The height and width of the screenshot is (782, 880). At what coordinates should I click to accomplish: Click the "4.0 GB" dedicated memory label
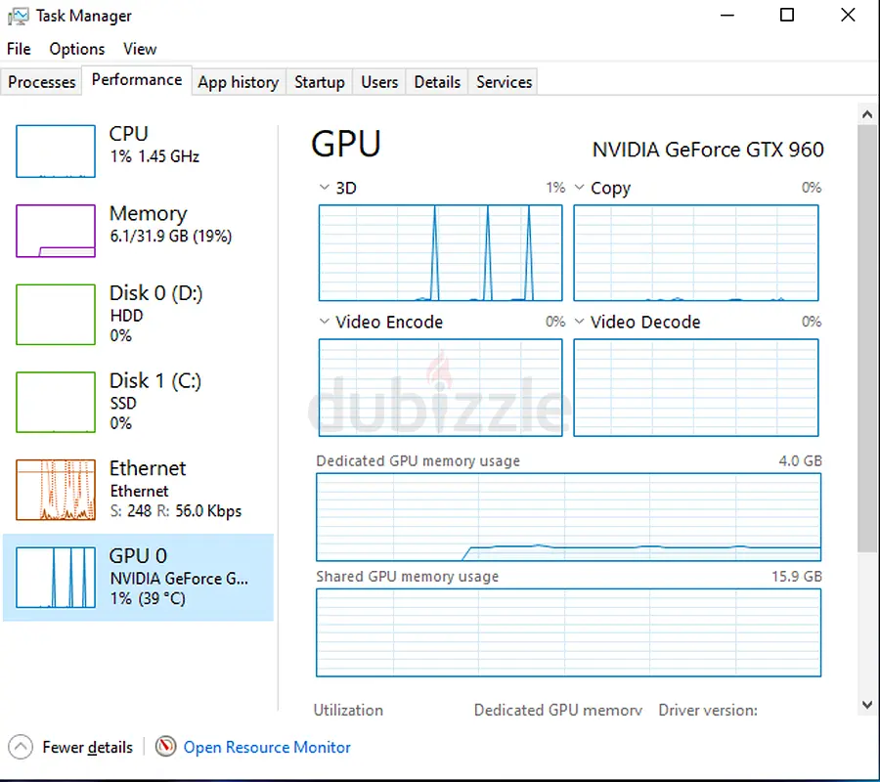click(800, 460)
